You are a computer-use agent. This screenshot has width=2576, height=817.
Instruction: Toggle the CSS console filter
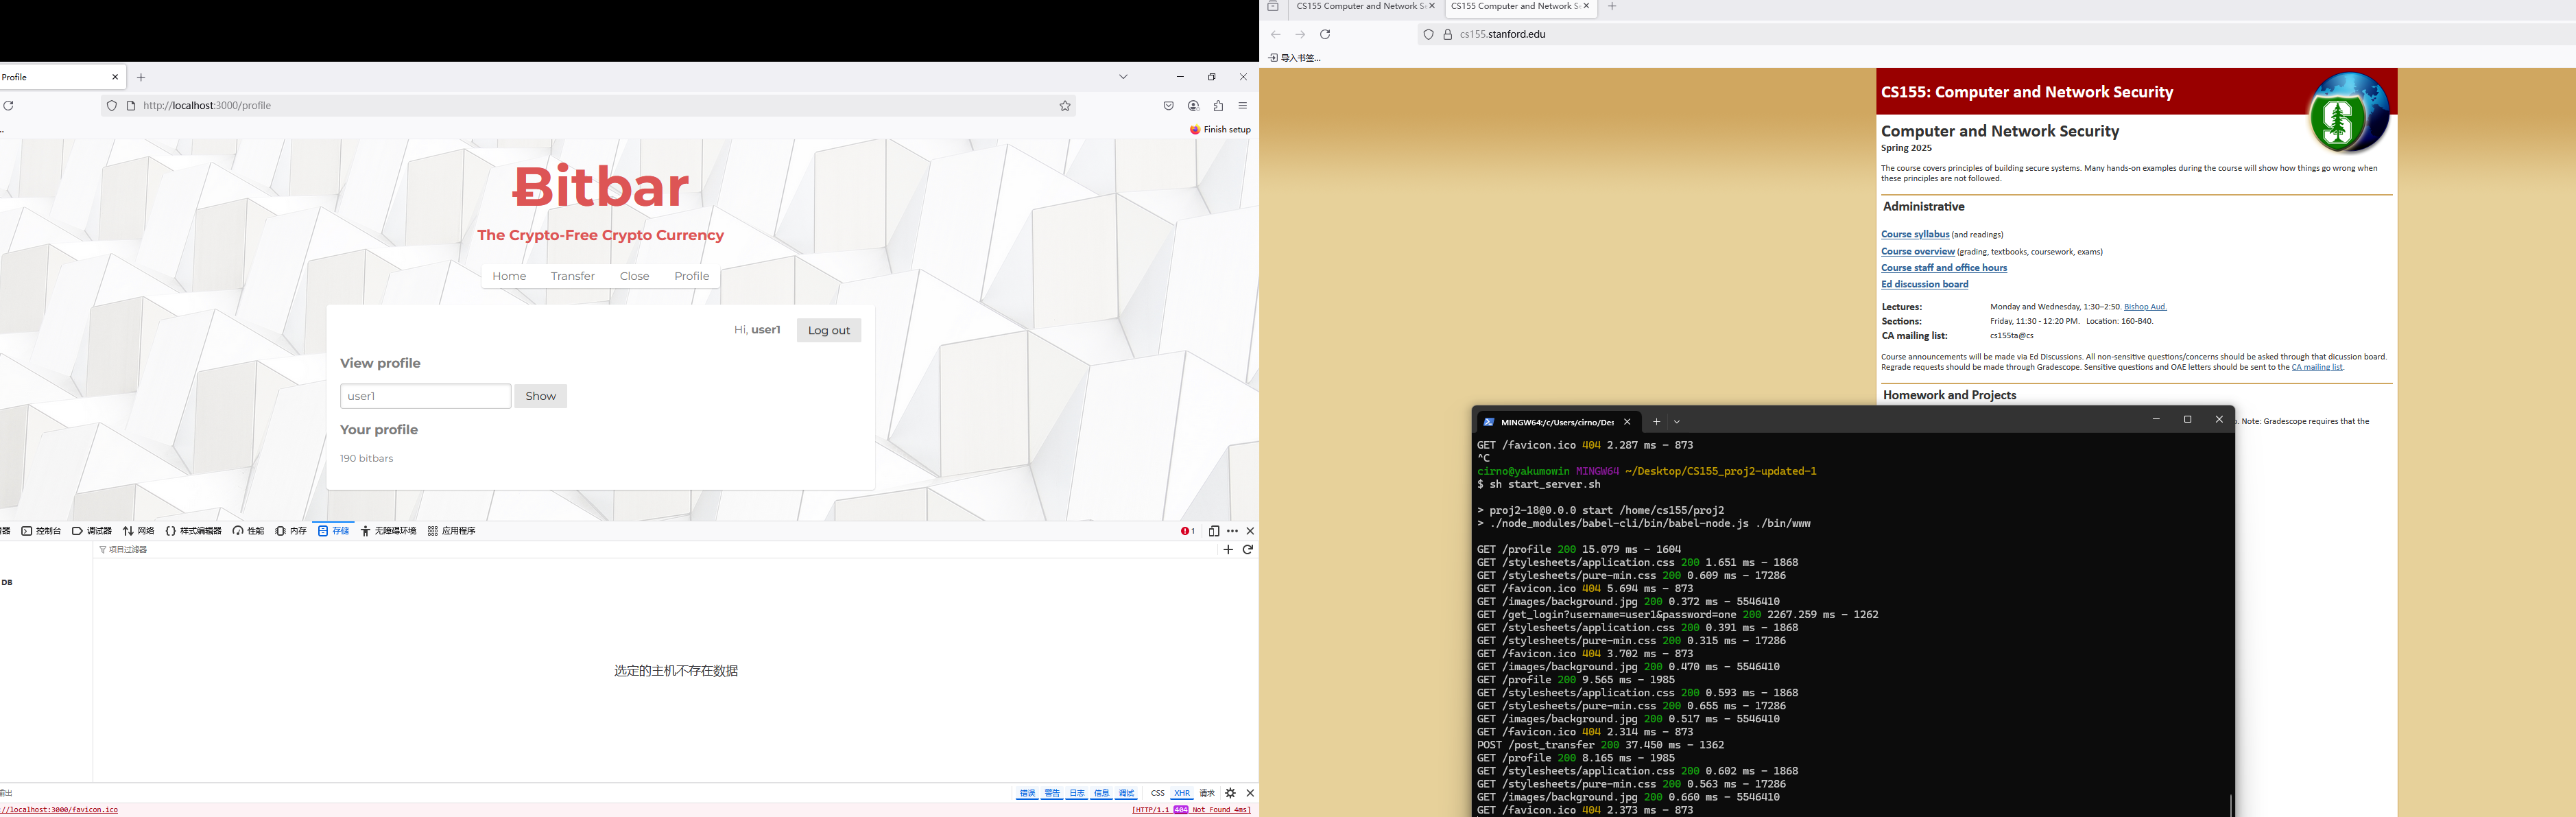click(1157, 793)
